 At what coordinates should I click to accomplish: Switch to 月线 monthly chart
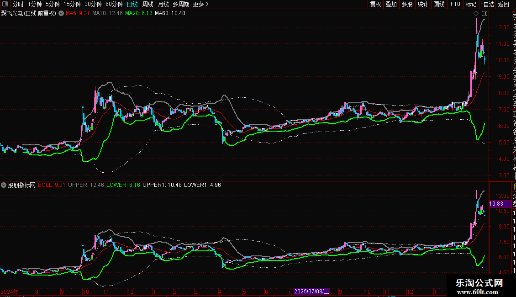pos(163,4)
